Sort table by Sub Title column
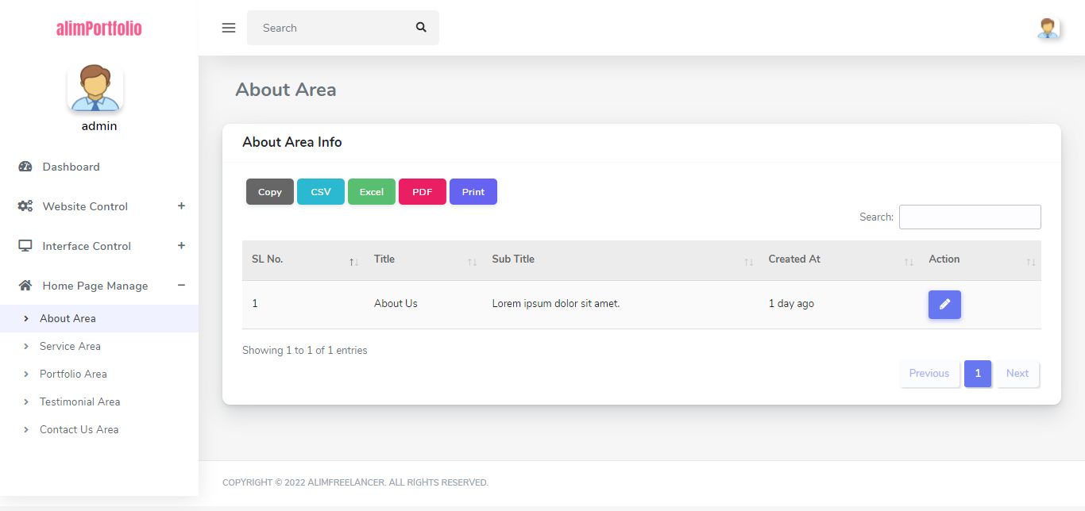 pos(620,260)
